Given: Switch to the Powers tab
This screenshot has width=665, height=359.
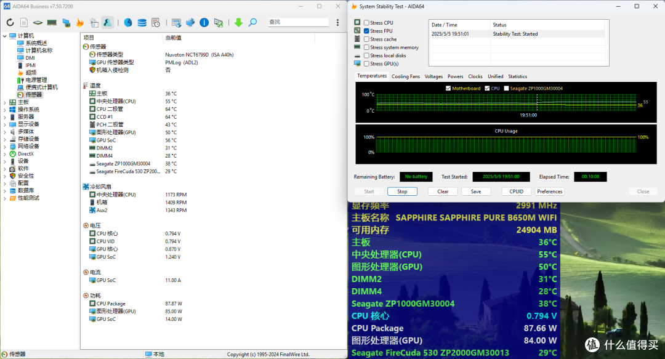Looking at the screenshot, I should [x=455, y=76].
